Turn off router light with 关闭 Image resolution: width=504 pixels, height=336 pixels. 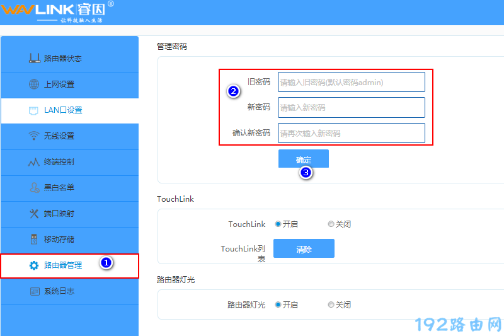331,304
